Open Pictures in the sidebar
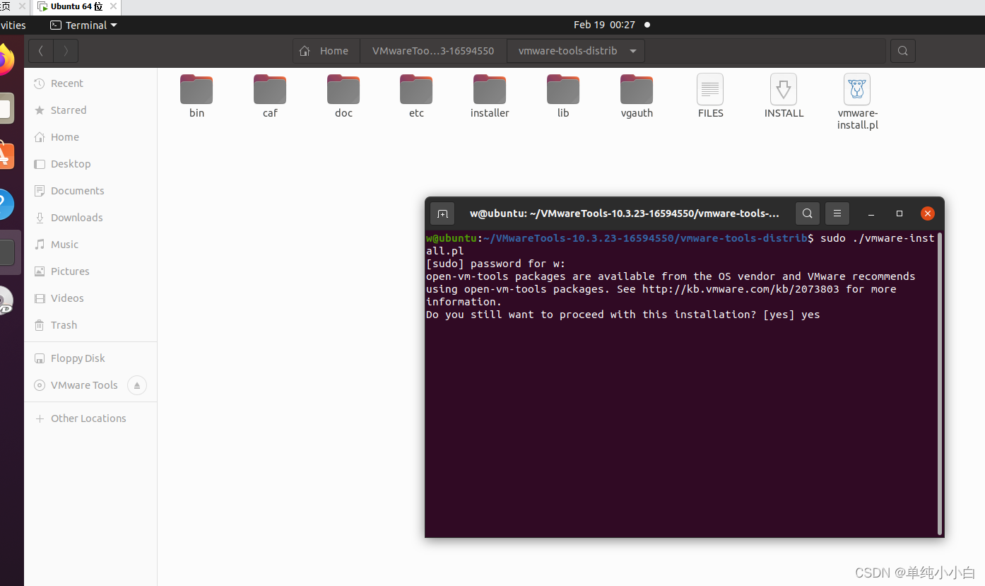985x586 pixels. click(90, 271)
